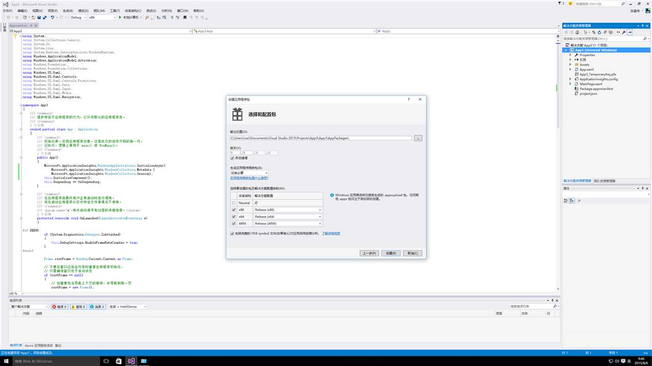652x366 pixels.
Task: Click the bookmark flag toolbar icon
Action: coord(184,17)
